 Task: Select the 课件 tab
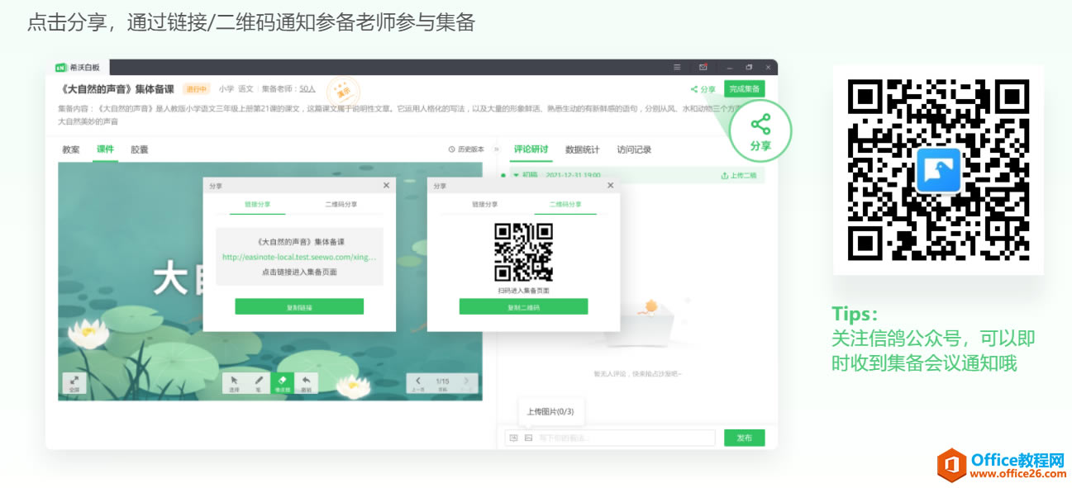tap(105, 149)
